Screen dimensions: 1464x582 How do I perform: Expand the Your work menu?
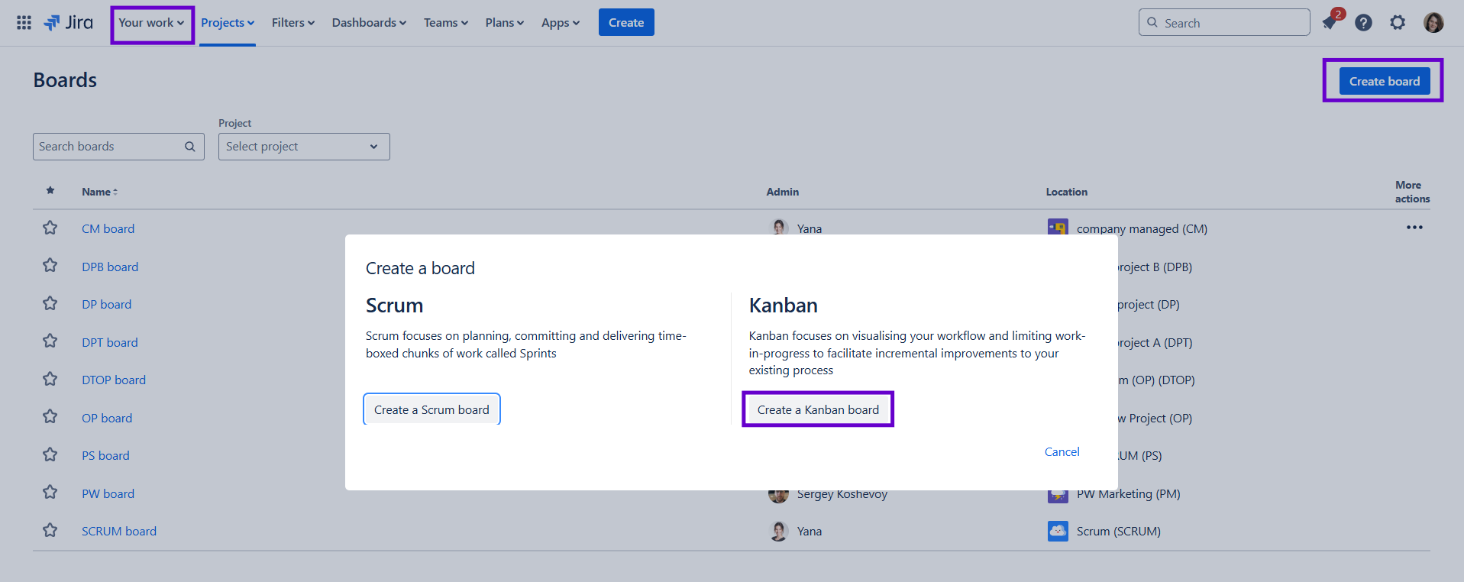[x=152, y=23]
